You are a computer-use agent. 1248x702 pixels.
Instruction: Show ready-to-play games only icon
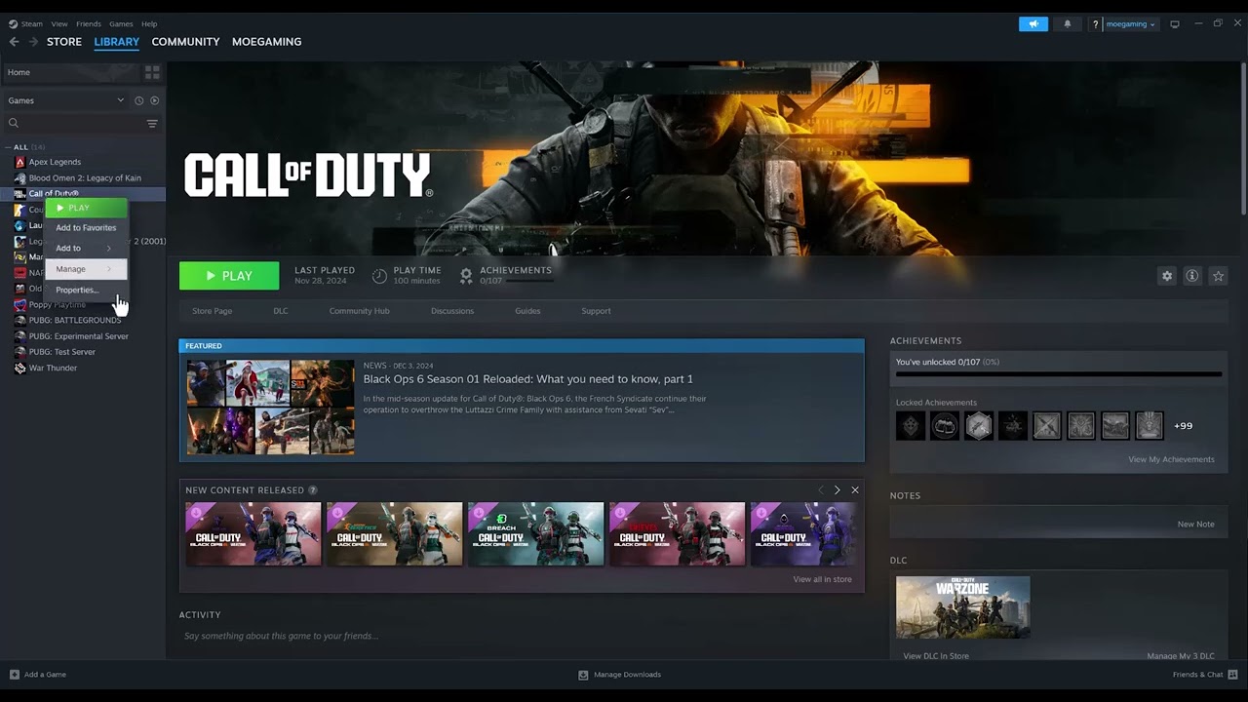tap(154, 100)
